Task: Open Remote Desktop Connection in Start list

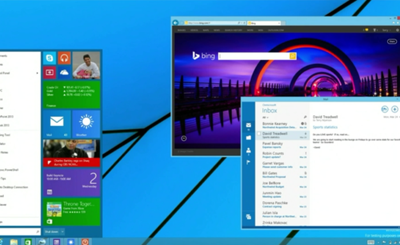Action: pos(14,187)
